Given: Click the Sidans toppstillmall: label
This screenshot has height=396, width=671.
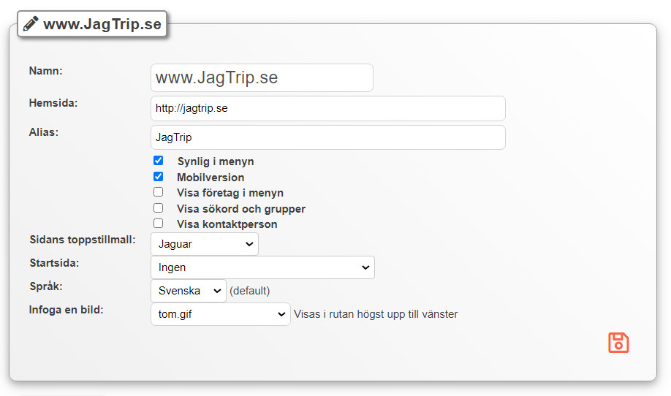Looking at the screenshot, I should click(83, 240).
